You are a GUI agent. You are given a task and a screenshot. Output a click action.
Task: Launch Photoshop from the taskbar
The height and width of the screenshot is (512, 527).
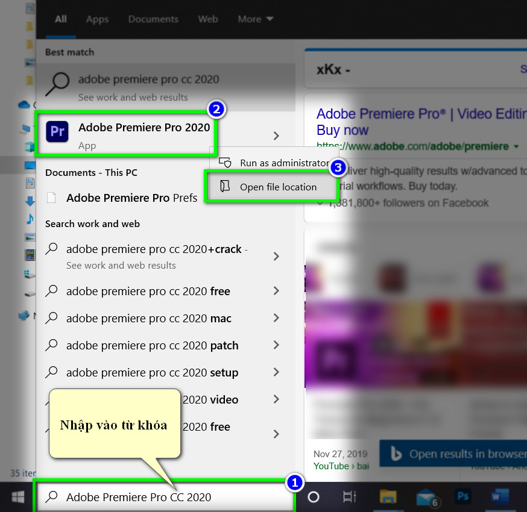tap(463, 496)
